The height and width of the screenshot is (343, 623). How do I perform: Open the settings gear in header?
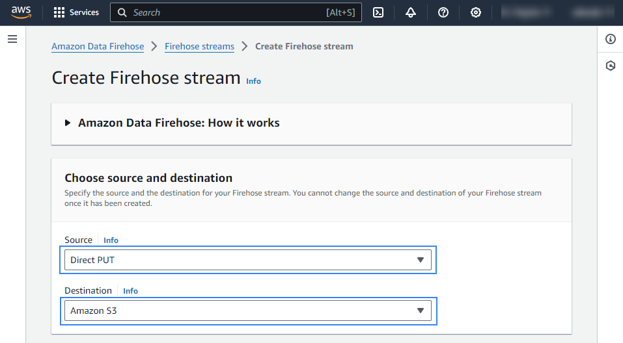[x=476, y=12]
